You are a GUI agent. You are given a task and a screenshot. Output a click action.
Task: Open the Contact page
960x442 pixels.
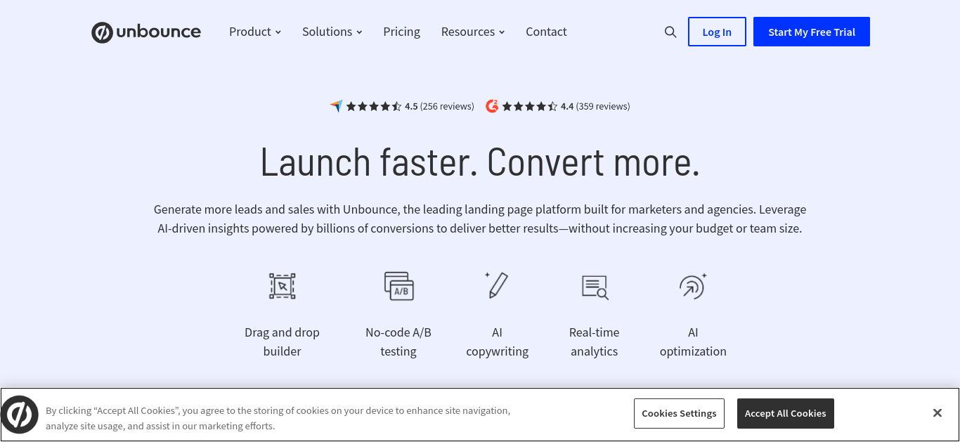click(546, 32)
